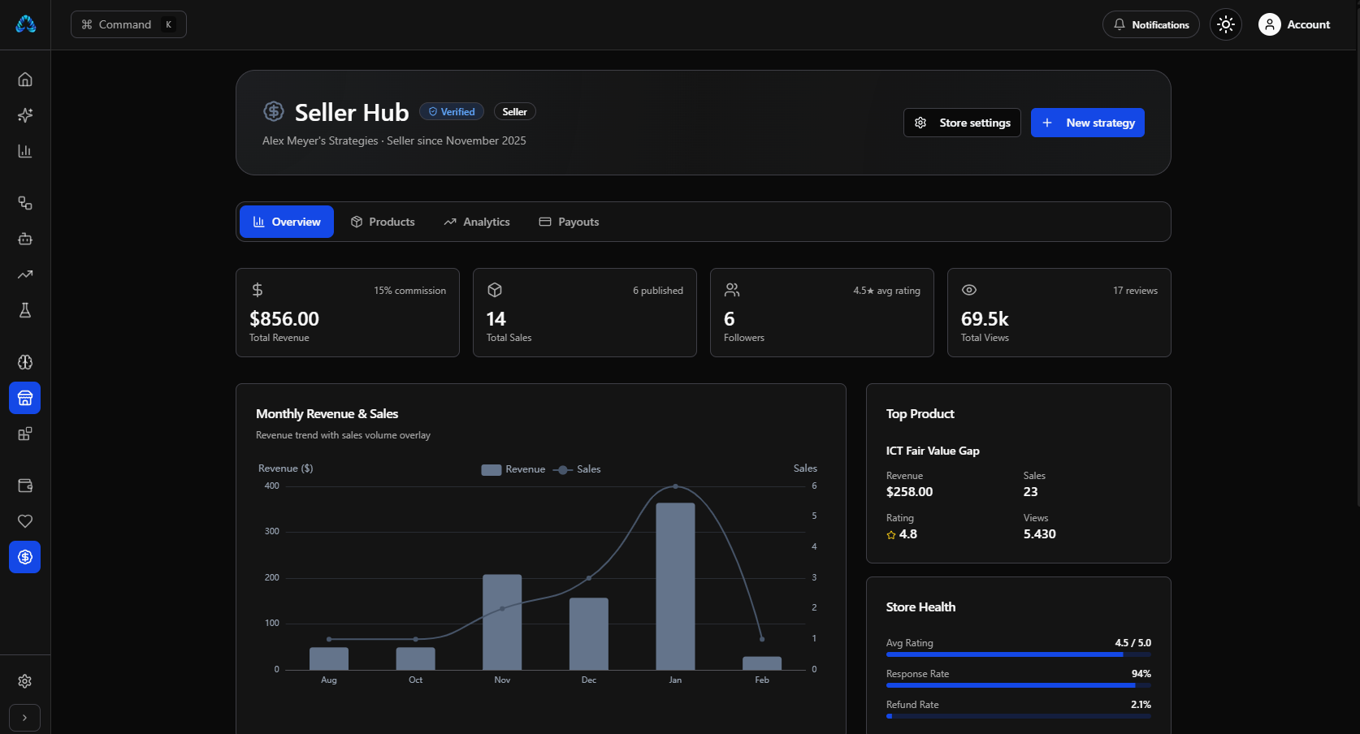Click the Refund Rate progress bar

click(1019, 716)
